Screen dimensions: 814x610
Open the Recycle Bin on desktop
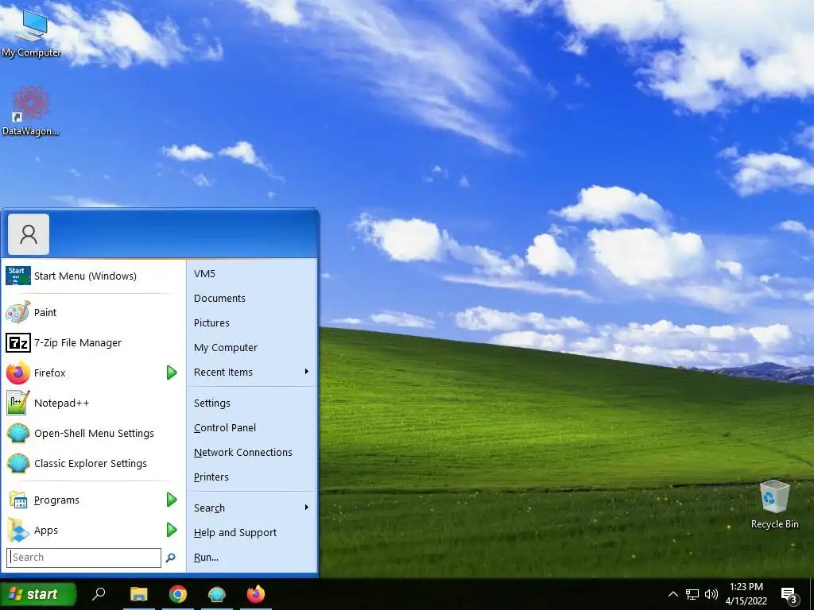point(774,504)
